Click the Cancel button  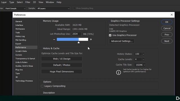pos(167,28)
